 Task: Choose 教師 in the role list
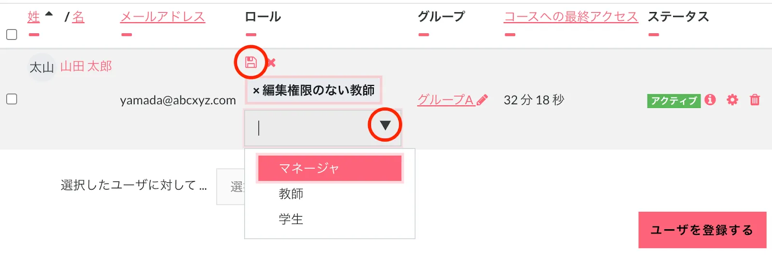[291, 194]
